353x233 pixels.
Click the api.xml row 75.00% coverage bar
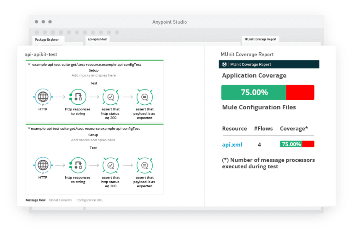pos(297,144)
